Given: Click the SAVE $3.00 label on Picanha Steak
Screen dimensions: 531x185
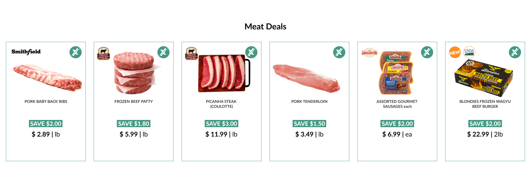Looking at the screenshot, I should pos(221,124).
